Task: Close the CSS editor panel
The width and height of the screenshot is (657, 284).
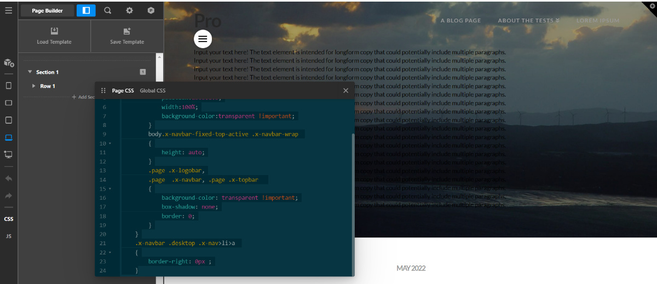Action: (345, 91)
